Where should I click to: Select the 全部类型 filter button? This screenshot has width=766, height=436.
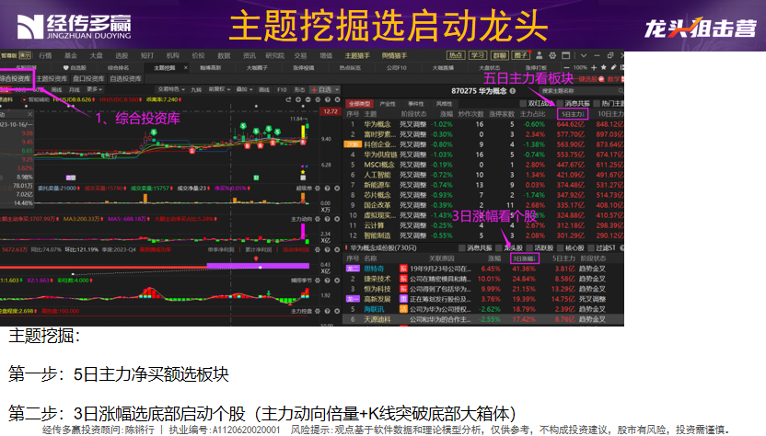[x=360, y=104]
